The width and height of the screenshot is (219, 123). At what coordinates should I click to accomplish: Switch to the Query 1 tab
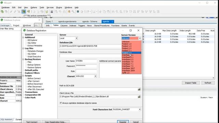click(x=49, y=22)
